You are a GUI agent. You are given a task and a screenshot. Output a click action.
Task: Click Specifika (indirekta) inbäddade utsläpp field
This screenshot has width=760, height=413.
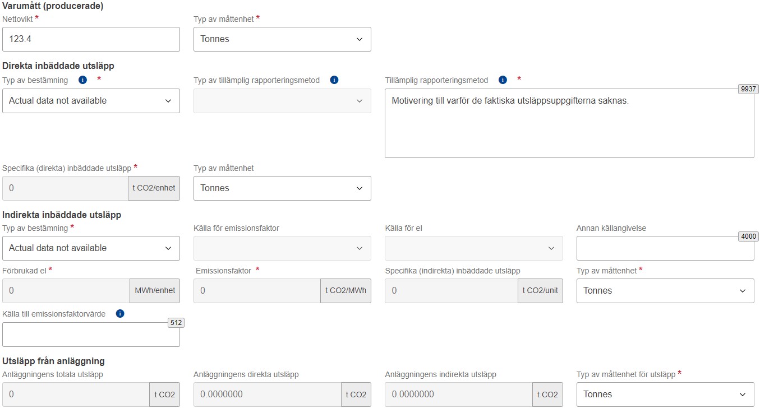click(451, 291)
